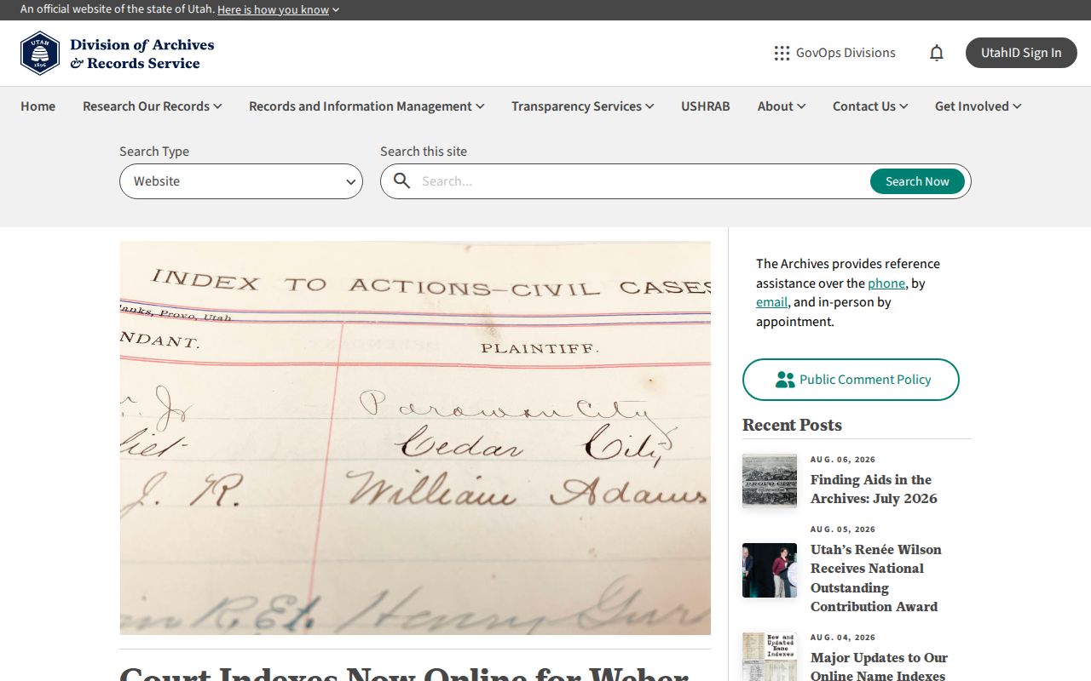Image resolution: width=1091 pixels, height=681 pixels.
Task: Open the Public Comment Policy button
Action: (851, 380)
